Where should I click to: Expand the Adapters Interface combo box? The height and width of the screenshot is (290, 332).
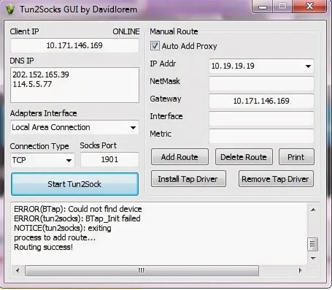click(74, 127)
